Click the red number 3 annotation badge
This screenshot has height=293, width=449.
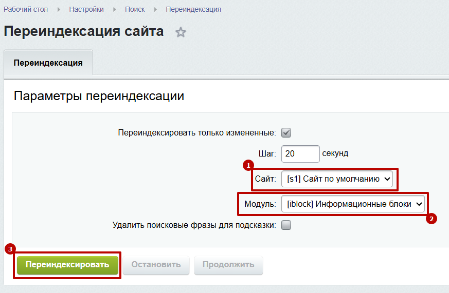[10, 249]
